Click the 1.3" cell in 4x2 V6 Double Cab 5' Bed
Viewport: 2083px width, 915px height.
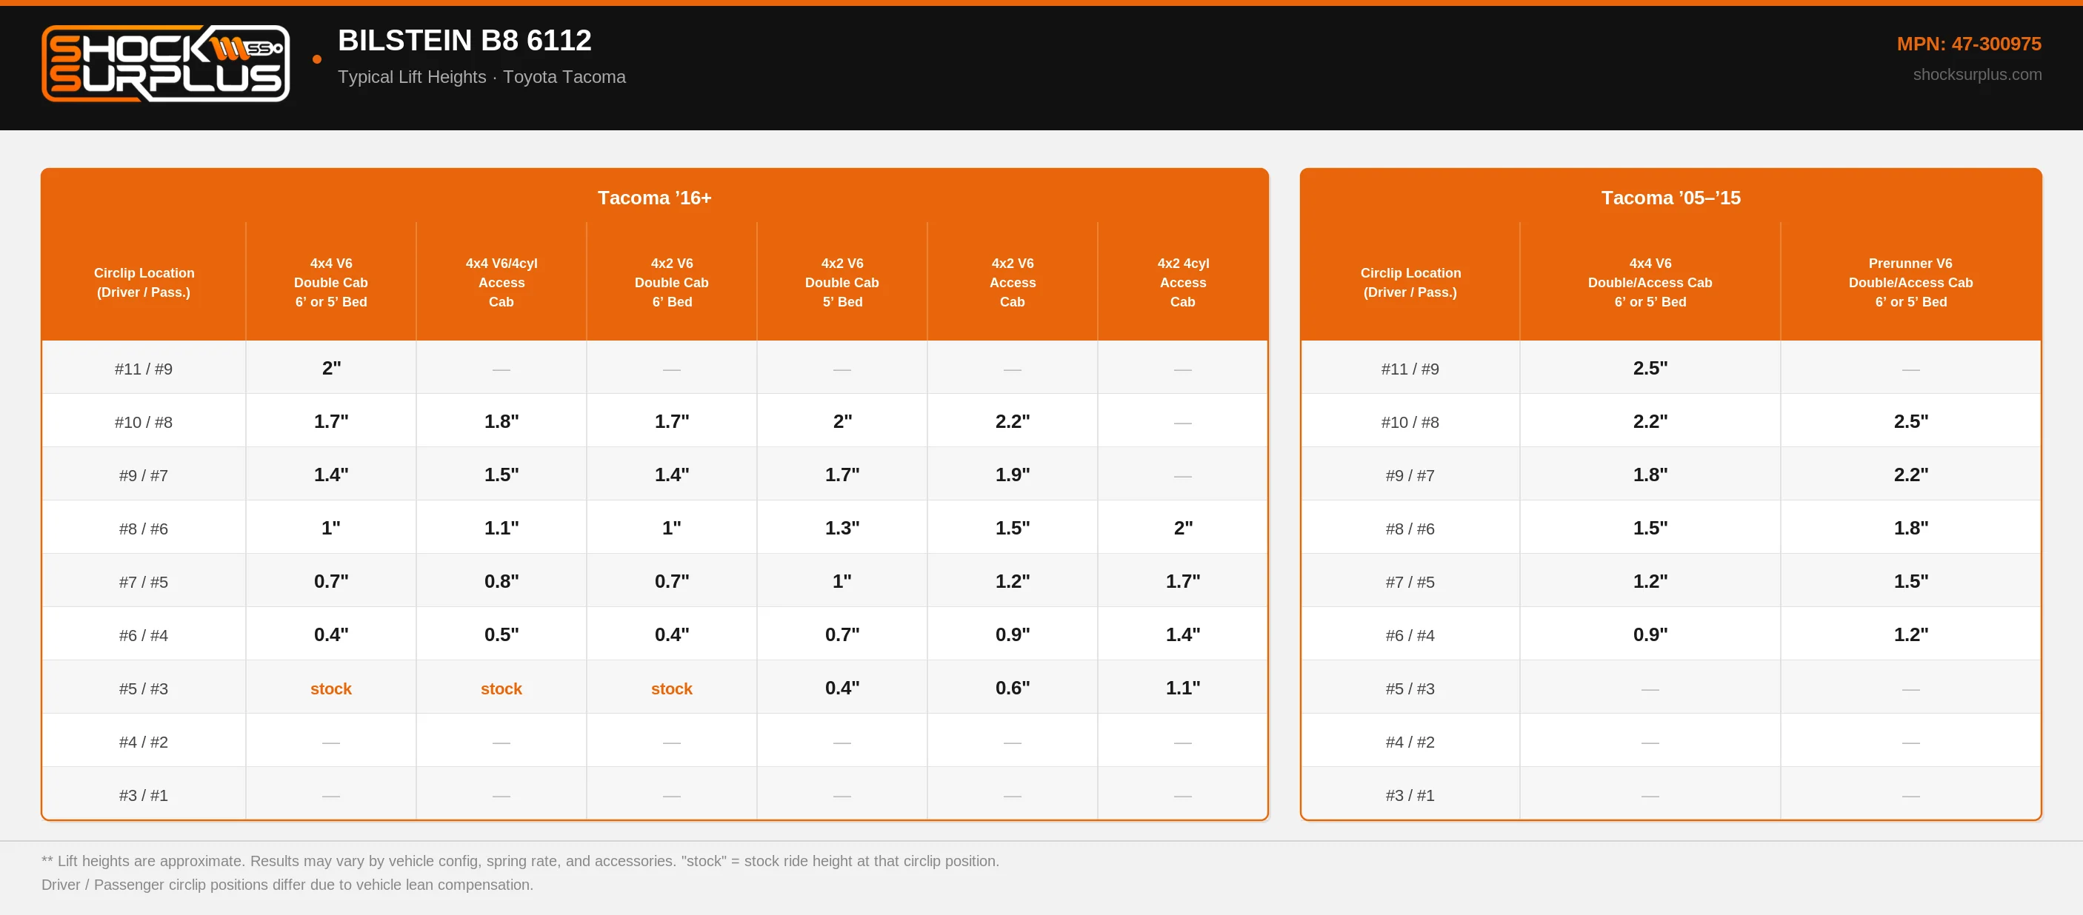pyautogui.click(x=841, y=528)
